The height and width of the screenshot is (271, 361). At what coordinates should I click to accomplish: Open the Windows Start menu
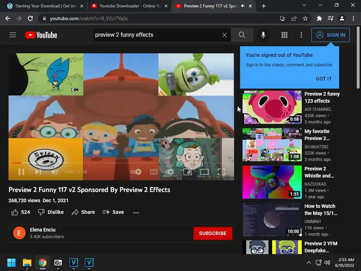click(11, 263)
